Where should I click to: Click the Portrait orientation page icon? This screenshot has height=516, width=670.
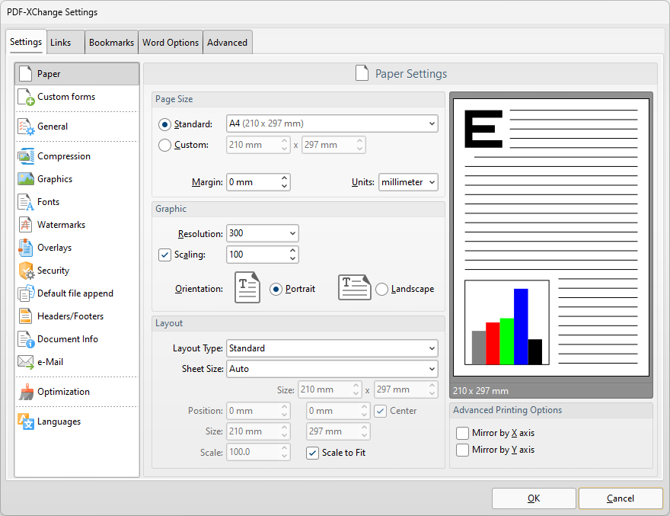click(x=247, y=287)
